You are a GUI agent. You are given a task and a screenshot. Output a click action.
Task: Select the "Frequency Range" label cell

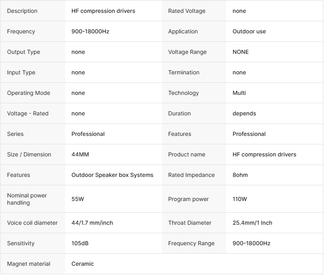191,243
